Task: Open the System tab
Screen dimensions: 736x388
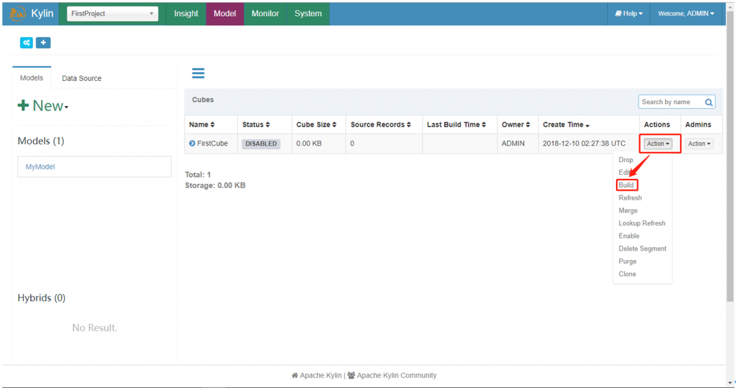Action: point(308,14)
